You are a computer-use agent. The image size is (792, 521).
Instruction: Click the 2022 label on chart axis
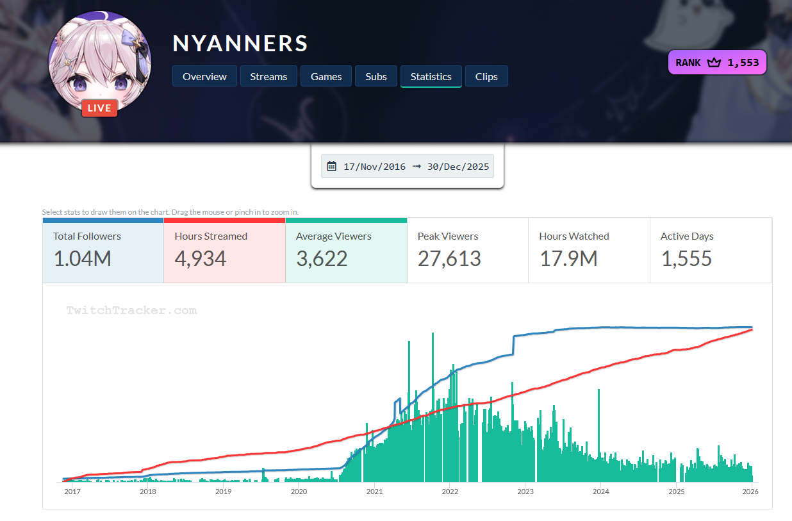pos(450,492)
